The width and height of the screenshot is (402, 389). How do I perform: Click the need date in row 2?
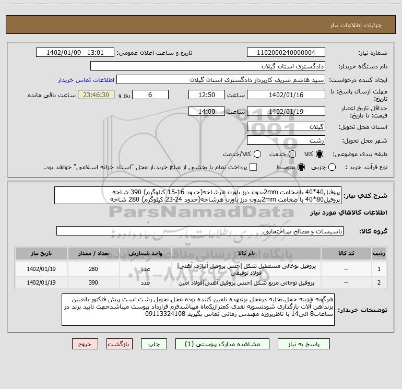click(x=41, y=282)
